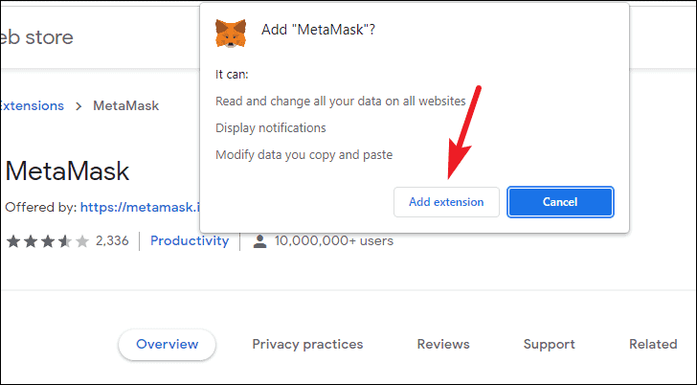
Task: Select the MetaMask breadcrumb item
Action: click(125, 105)
